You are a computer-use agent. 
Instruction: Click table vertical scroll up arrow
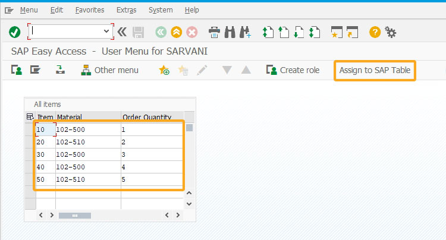coord(189,193)
